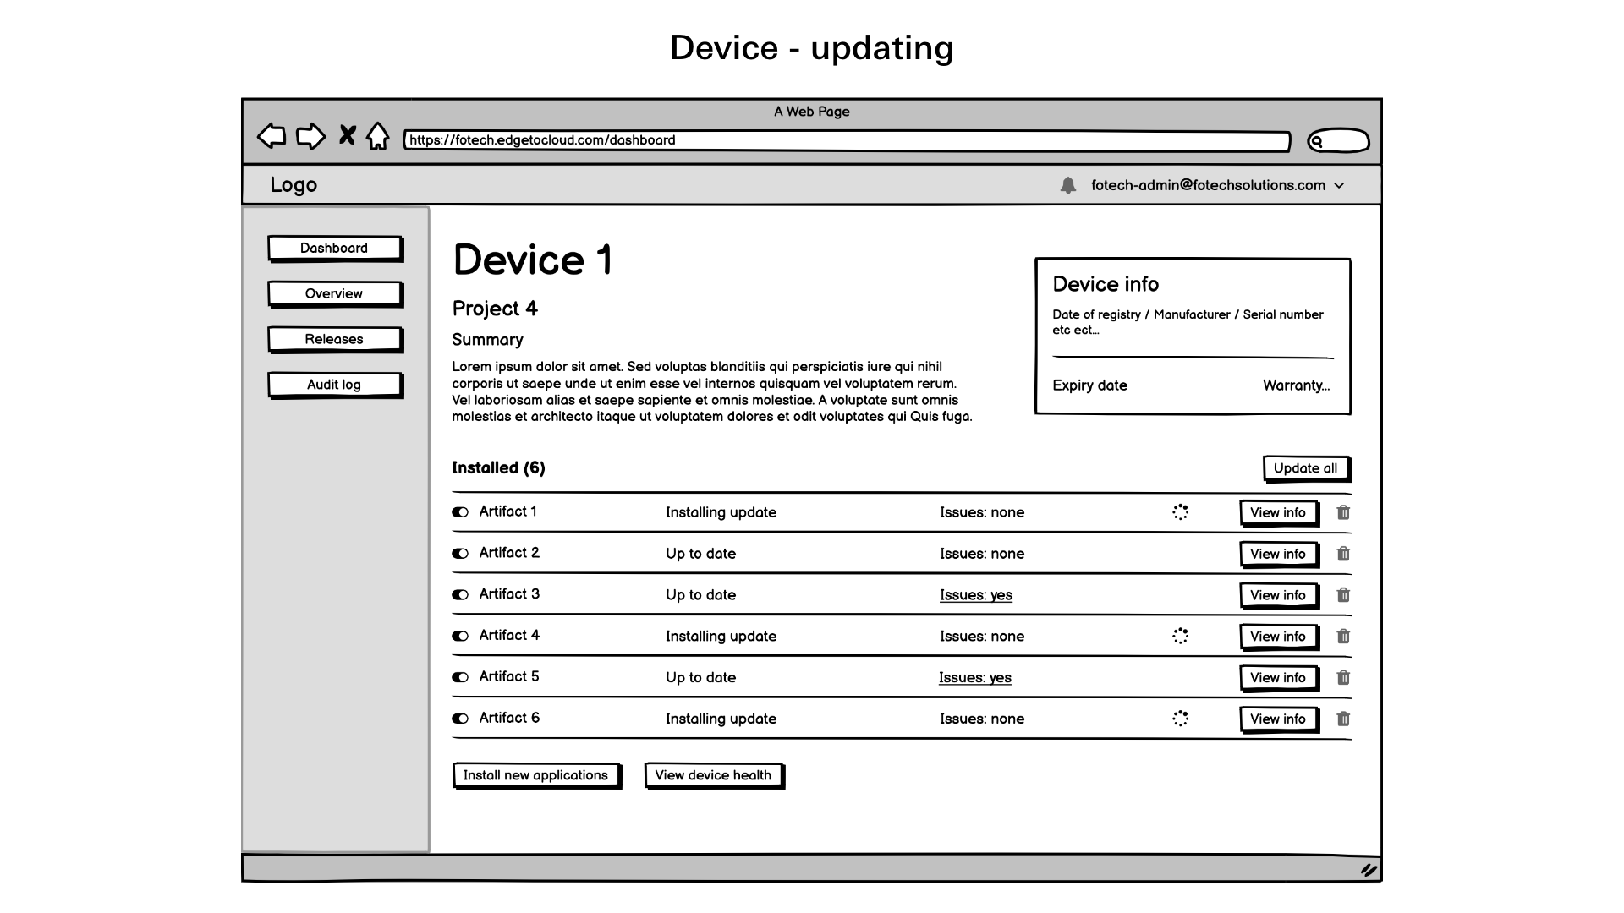This screenshot has width=1624, height=913.
Task: Click the stop loading X icon
Action: point(347,135)
